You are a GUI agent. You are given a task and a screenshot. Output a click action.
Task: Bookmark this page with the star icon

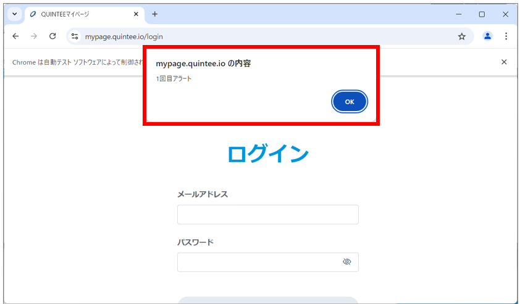(461, 36)
